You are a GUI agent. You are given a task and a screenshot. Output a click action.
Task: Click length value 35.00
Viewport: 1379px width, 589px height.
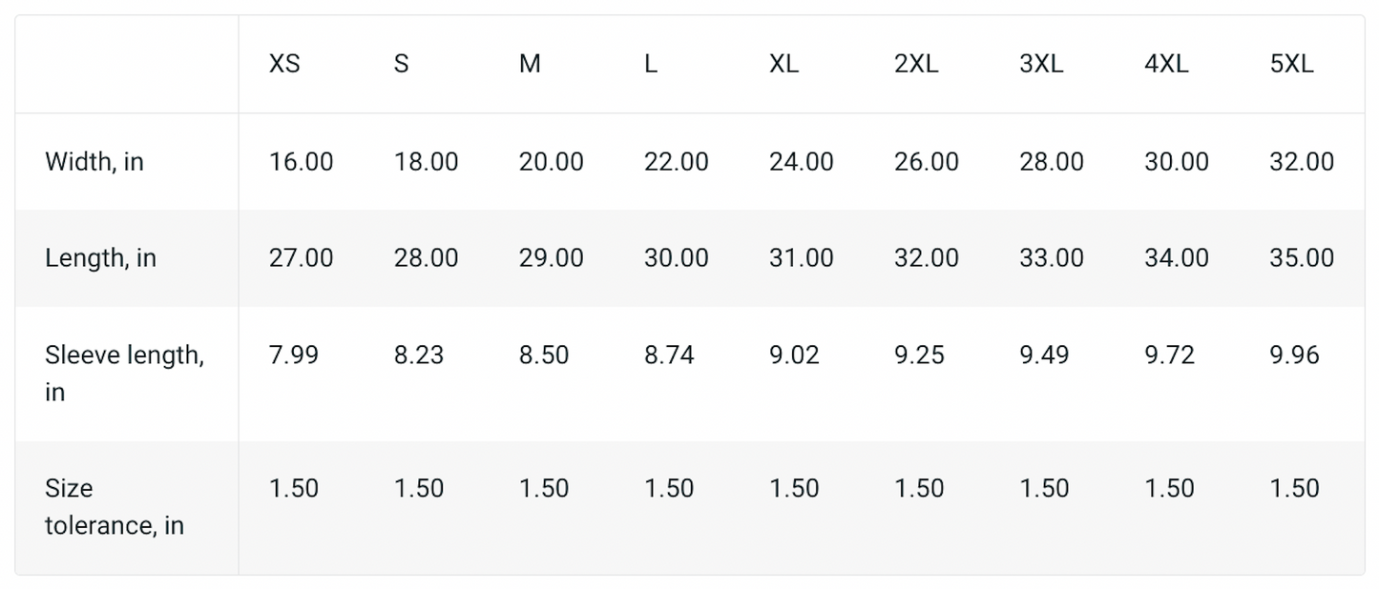pyautogui.click(x=1301, y=258)
